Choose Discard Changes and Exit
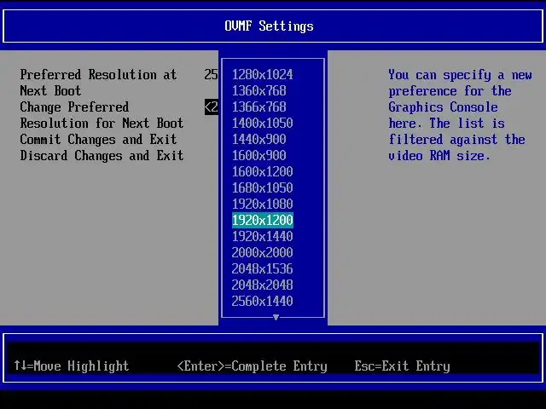546x409 pixels. [x=102, y=155]
